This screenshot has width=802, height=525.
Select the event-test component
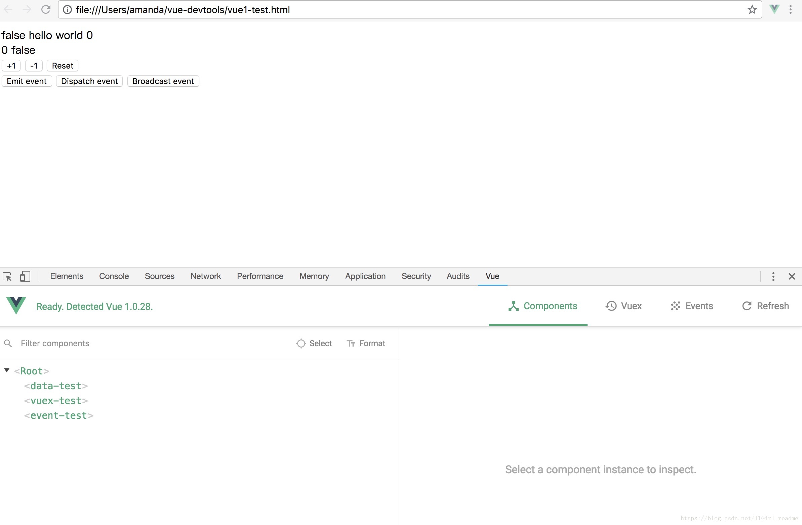pyautogui.click(x=58, y=415)
